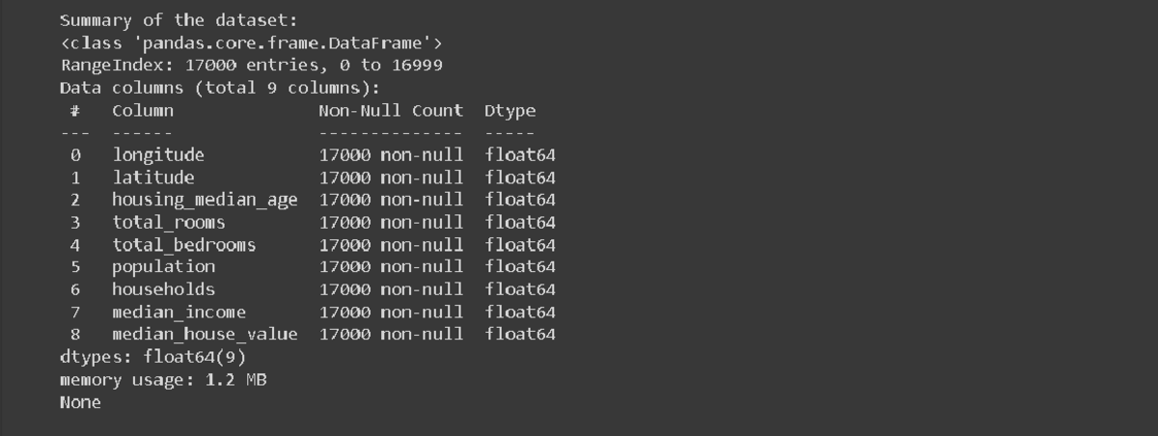Click float64 dtype in longitude row
Image resolution: width=1158 pixels, height=436 pixels.
coord(520,154)
